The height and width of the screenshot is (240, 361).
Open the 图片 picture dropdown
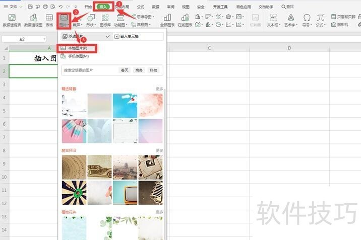pos(64,20)
